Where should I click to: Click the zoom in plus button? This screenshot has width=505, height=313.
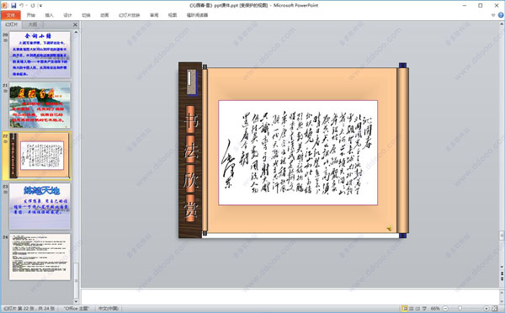pos(486,309)
